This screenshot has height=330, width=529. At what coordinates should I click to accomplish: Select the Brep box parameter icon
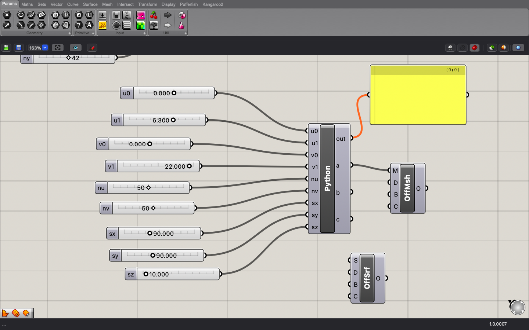point(55,15)
